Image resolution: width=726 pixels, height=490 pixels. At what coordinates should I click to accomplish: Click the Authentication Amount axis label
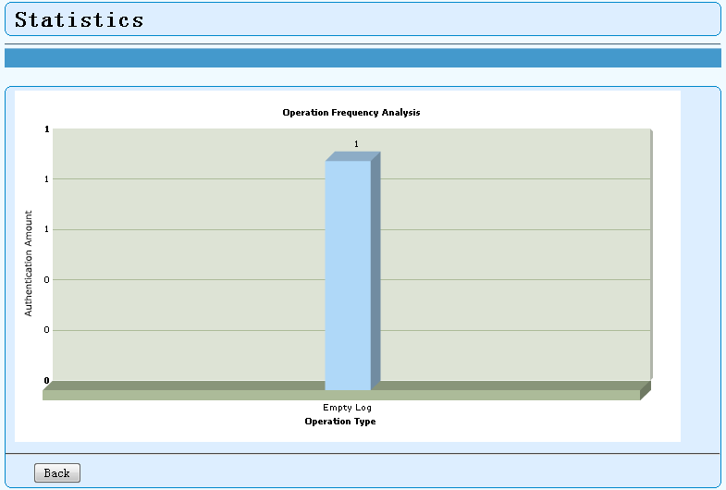pyautogui.click(x=29, y=263)
